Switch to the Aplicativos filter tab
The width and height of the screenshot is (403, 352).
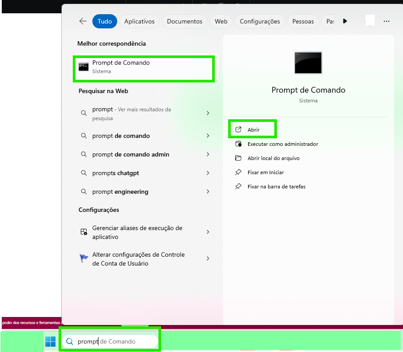(139, 21)
